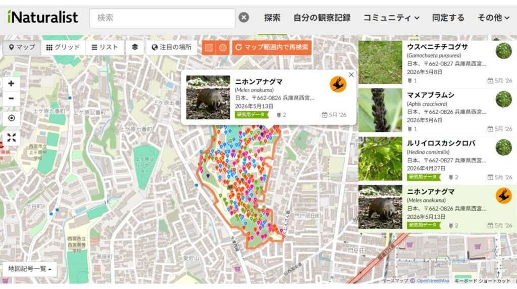Open 自分の観察記録 in the navigation bar

(x=322, y=18)
